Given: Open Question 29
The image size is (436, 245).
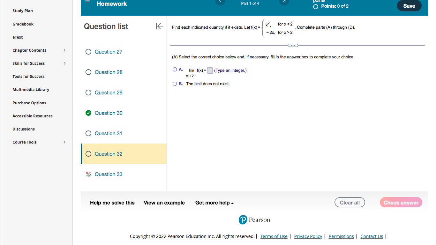Looking at the screenshot, I should tap(109, 93).
